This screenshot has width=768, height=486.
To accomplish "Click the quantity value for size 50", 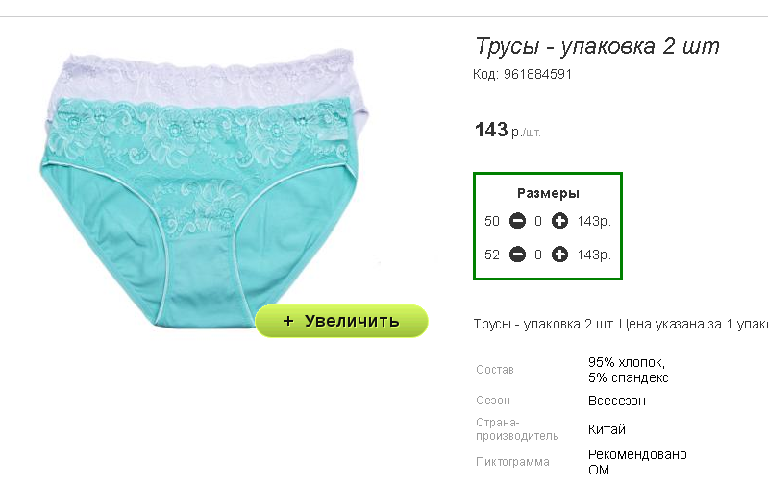I will pos(538,221).
